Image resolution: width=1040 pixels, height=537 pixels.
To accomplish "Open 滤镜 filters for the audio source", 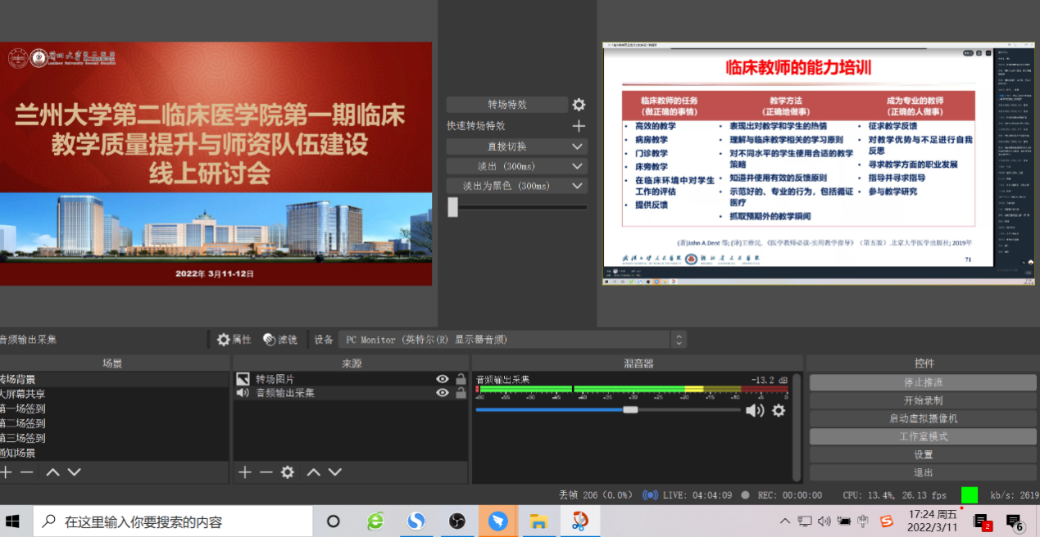I will coord(280,340).
